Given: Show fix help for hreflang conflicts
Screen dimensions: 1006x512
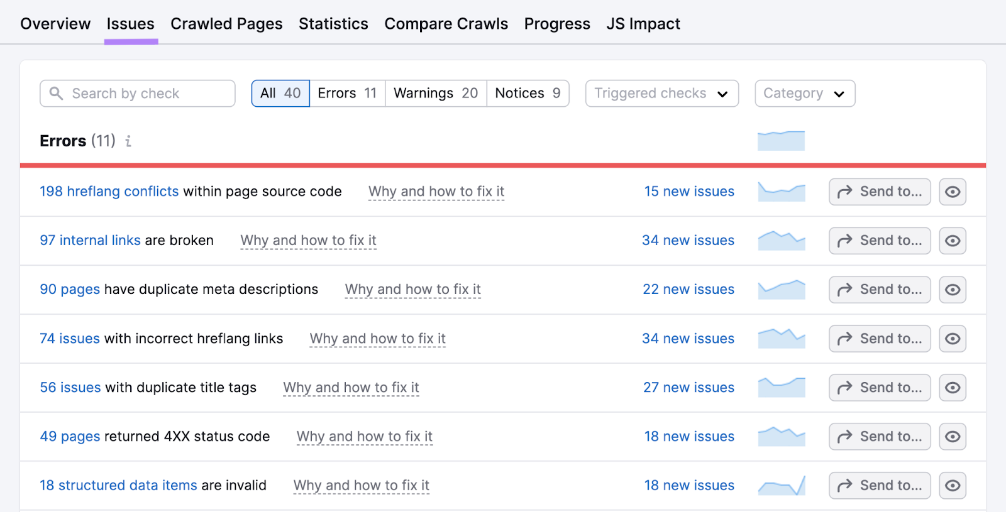Looking at the screenshot, I should pyautogui.click(x=436, y=192).
